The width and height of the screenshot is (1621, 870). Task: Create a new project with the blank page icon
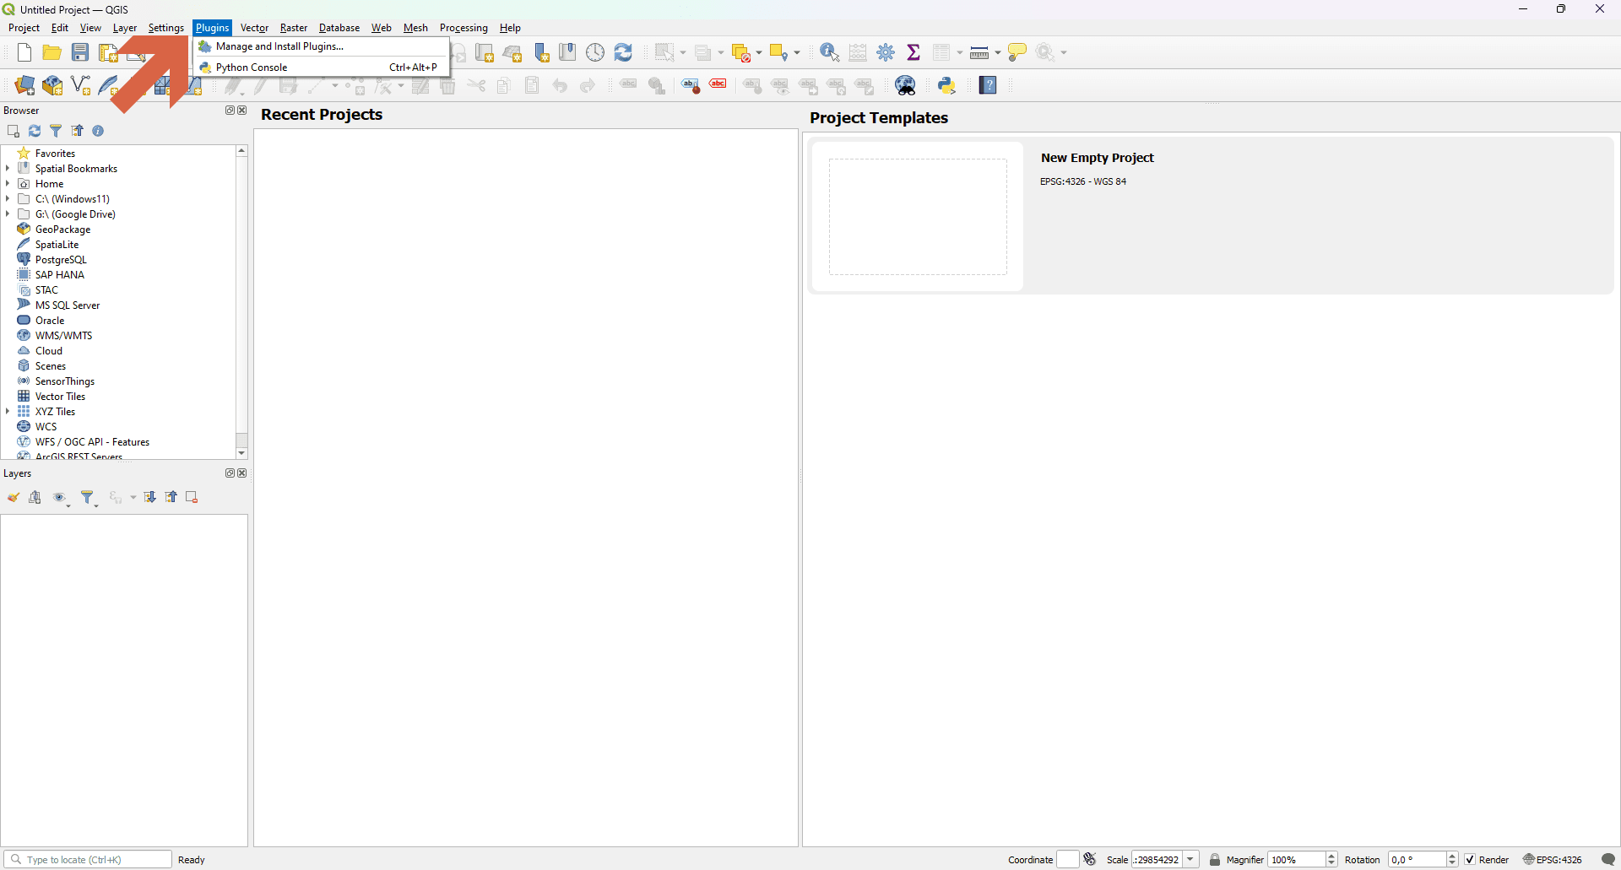point(24,52)
